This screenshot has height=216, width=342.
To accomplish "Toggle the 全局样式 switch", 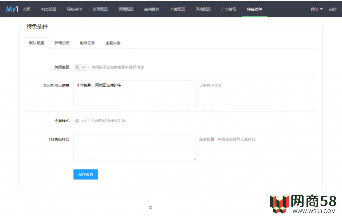I will 81,121.
